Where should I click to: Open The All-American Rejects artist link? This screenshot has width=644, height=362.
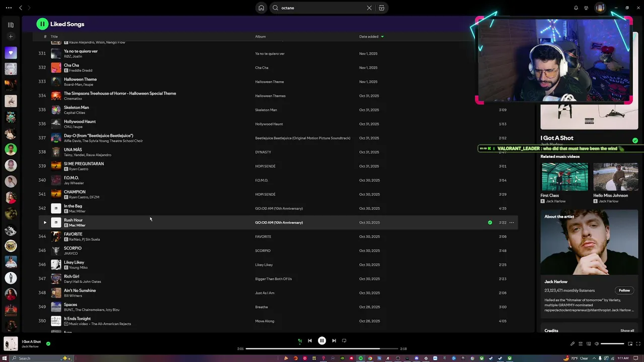pyautogui.click(x=111, y=324)
